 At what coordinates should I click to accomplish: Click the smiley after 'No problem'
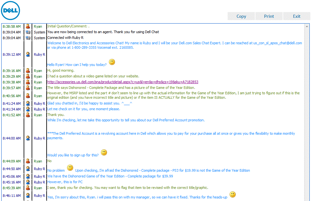(70, 168)
